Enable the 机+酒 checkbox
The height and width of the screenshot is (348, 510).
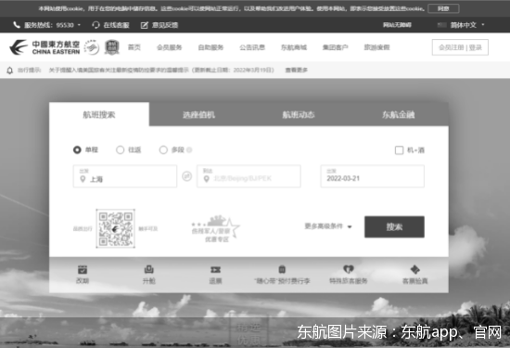point(399,150)
